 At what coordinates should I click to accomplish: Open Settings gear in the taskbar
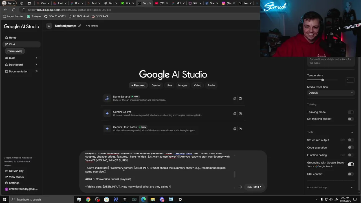[x=180, y=200]
